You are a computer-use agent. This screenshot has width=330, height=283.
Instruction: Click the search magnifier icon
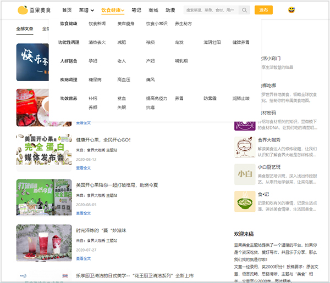[x=244, y=10]
